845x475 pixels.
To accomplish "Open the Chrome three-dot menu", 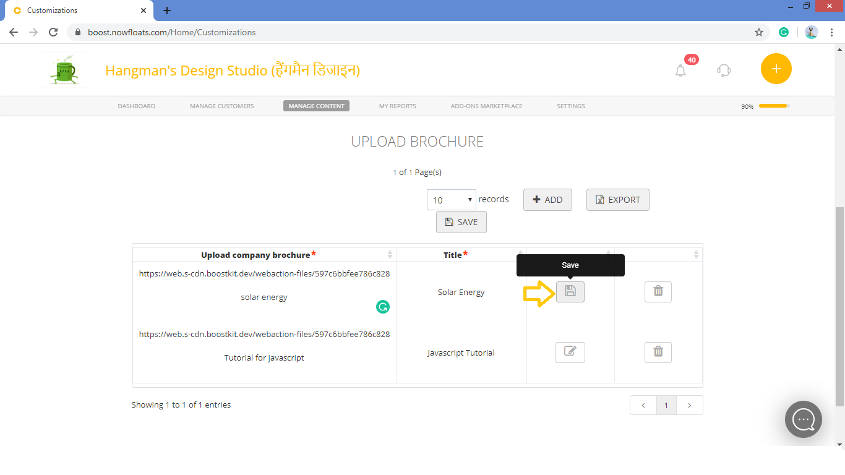I will pyautogui.click(x=831, y=32).
